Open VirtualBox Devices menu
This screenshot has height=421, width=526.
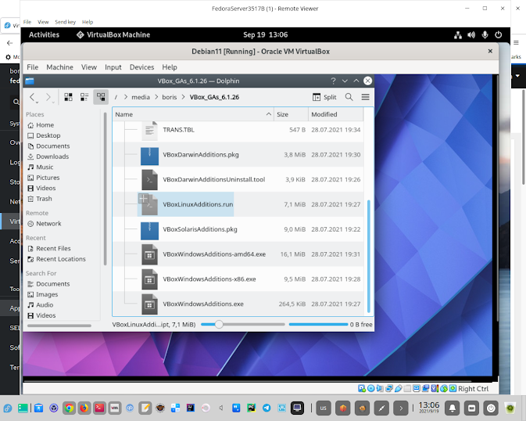tap(142, 67)
